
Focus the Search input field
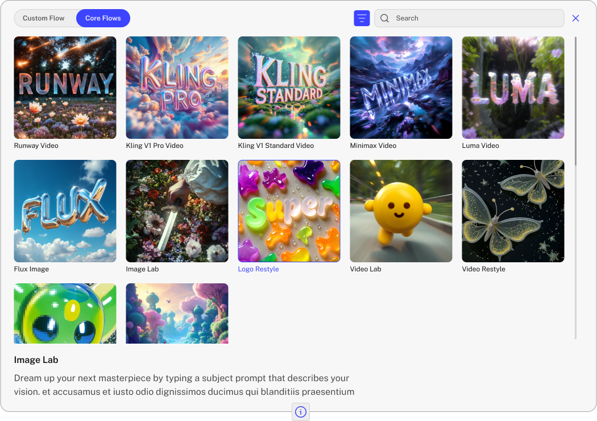(469, 18)
